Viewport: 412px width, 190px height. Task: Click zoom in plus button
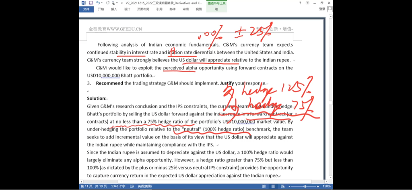point(318,187)
